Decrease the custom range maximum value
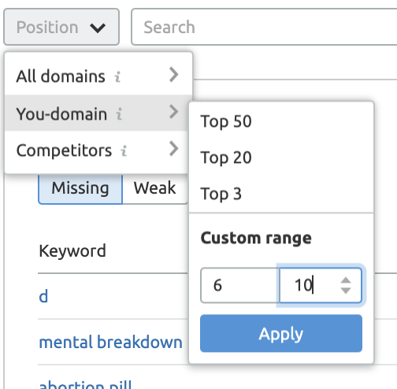Image resolution: width=397 pixels, height=389 pixels. (346, 291)
